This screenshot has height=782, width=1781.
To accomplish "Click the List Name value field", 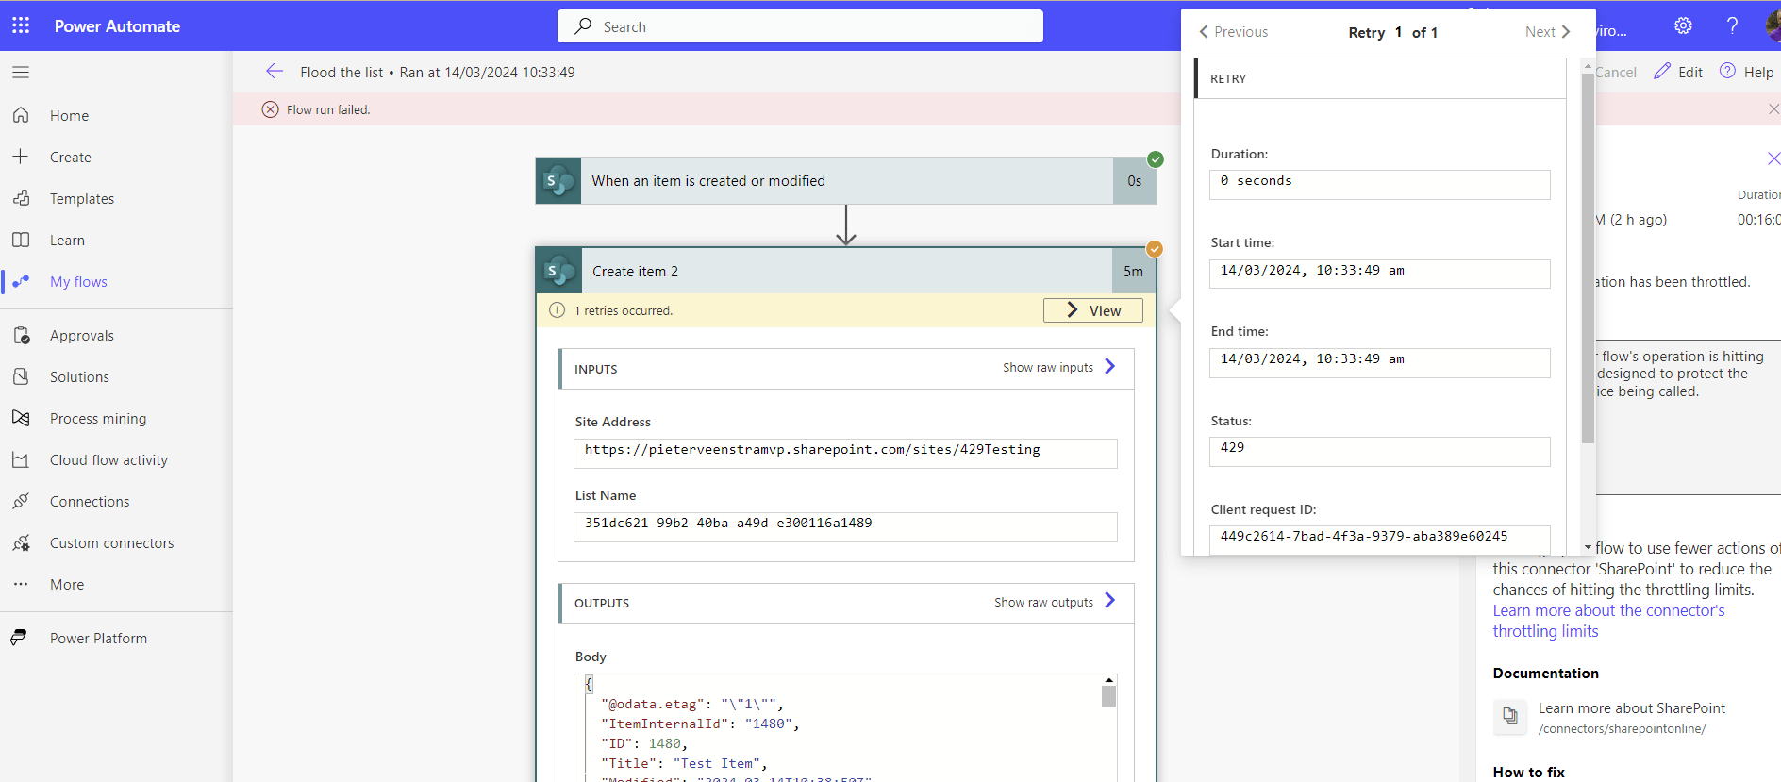I will click(845, 526).
